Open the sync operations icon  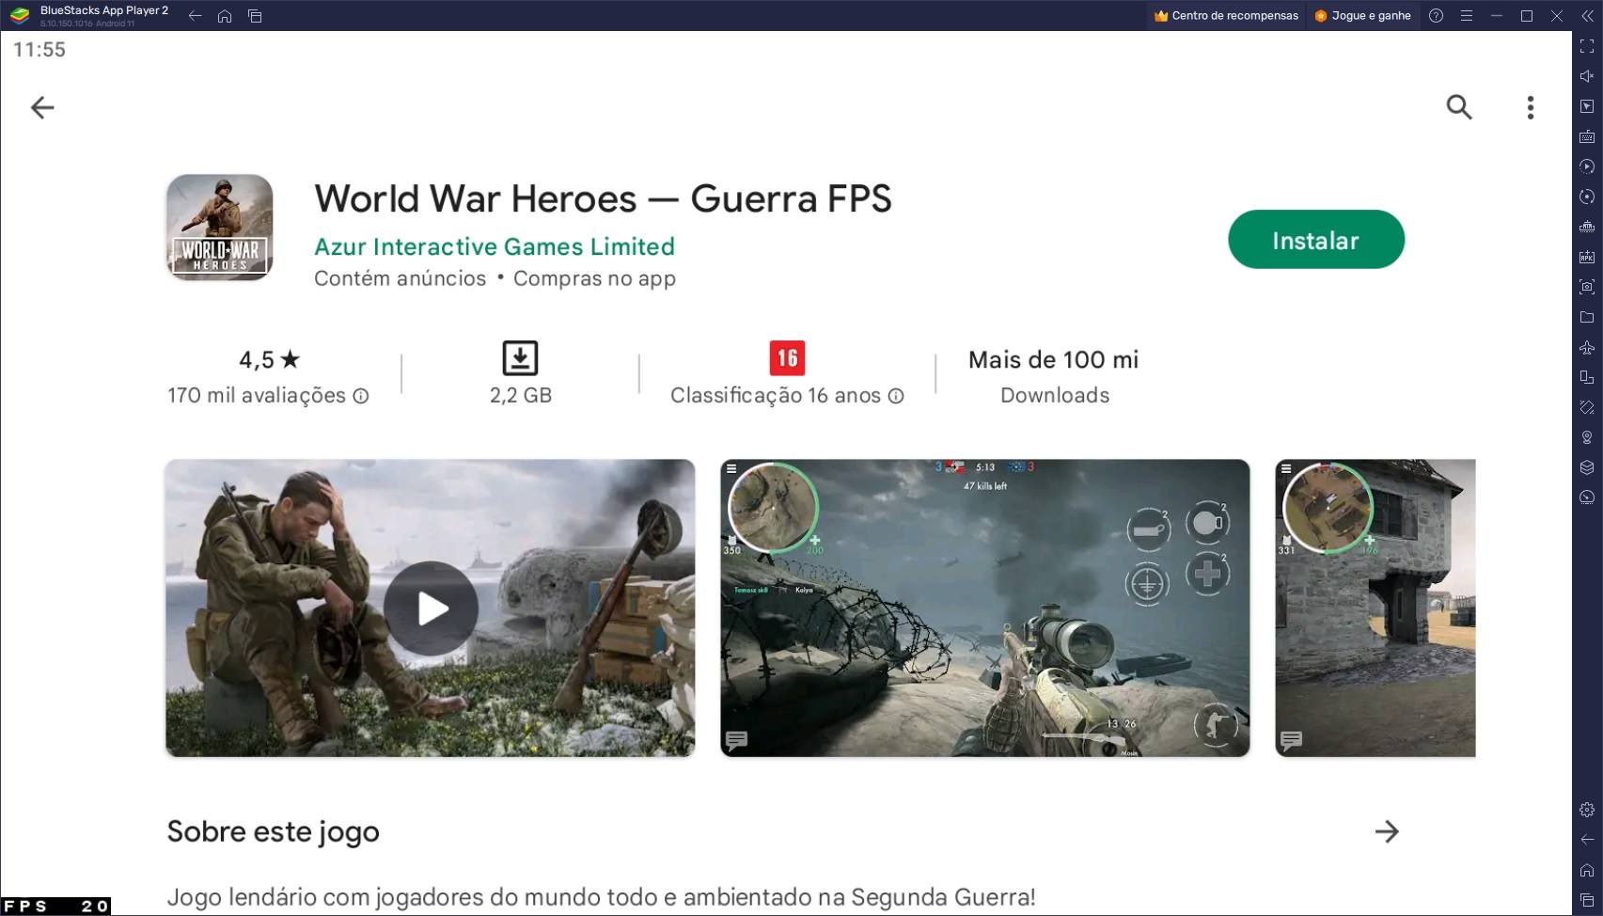[1587, 197]
